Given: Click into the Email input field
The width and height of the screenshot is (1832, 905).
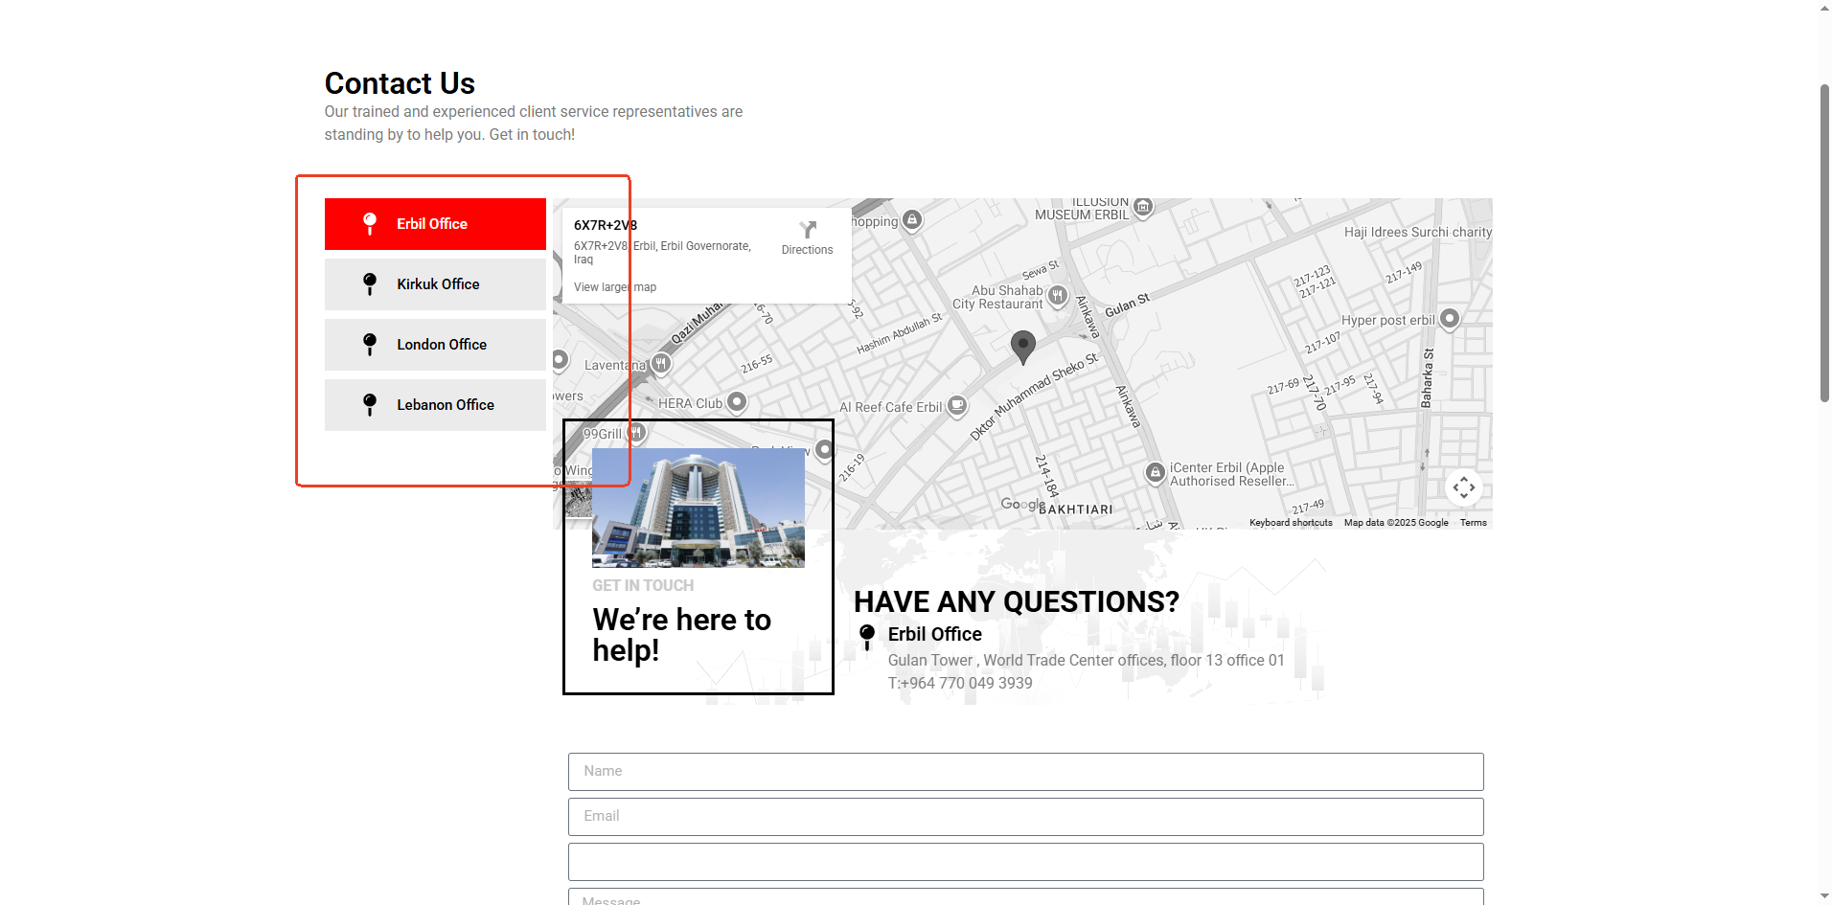Looking at the screenshot, I should (1025, 817).
